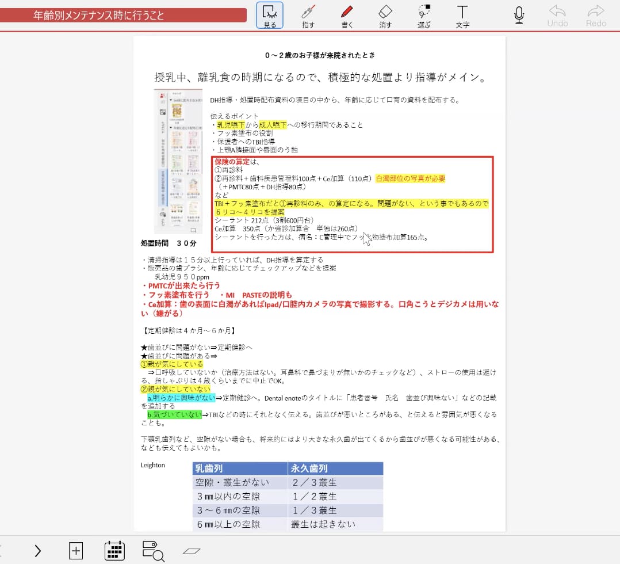The height and width of the screenshot is (564, 620).
Task: Select the 消す (eraser) tool
Action: tap(385, 16)
